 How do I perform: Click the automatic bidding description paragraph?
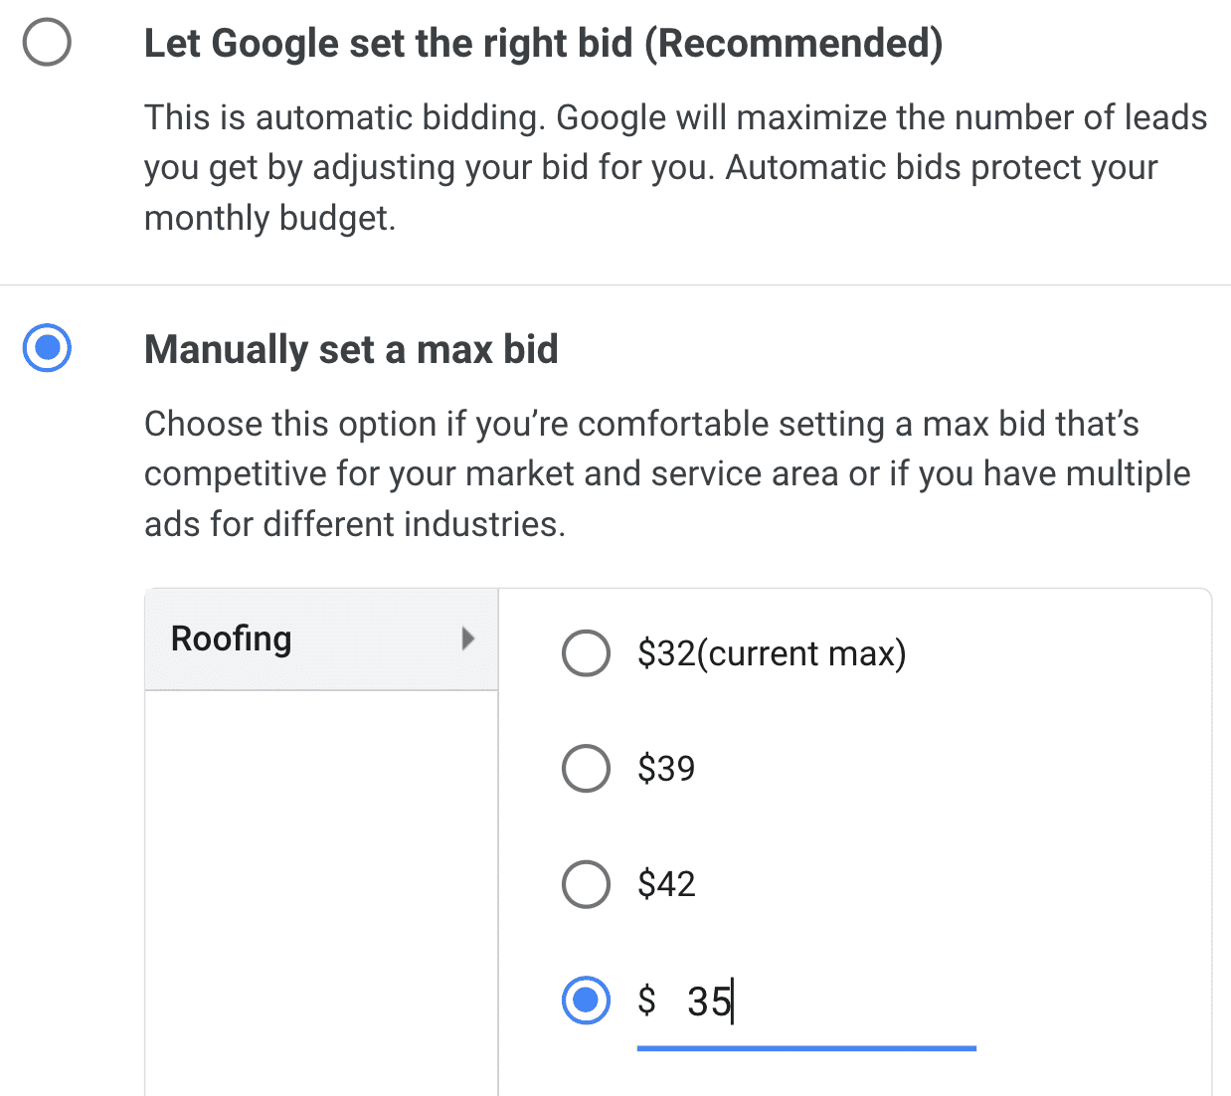pos(675,167)
